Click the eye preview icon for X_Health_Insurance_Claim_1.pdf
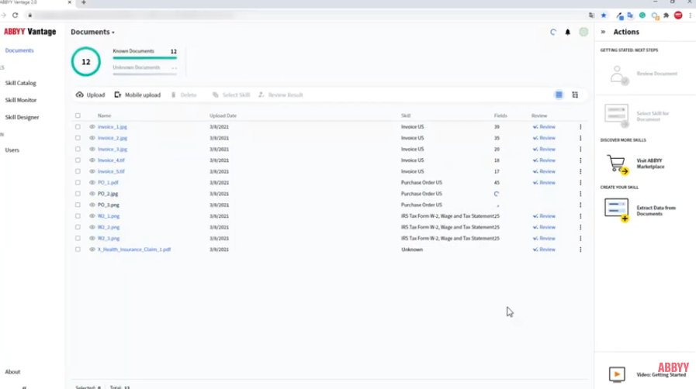 [92, 250]
